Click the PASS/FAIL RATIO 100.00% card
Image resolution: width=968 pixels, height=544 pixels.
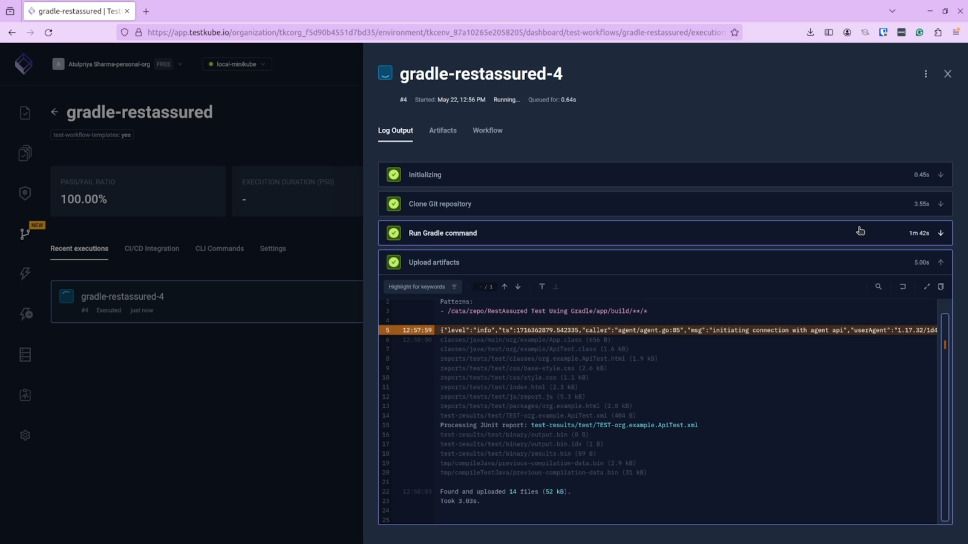(x=139, y=192)
